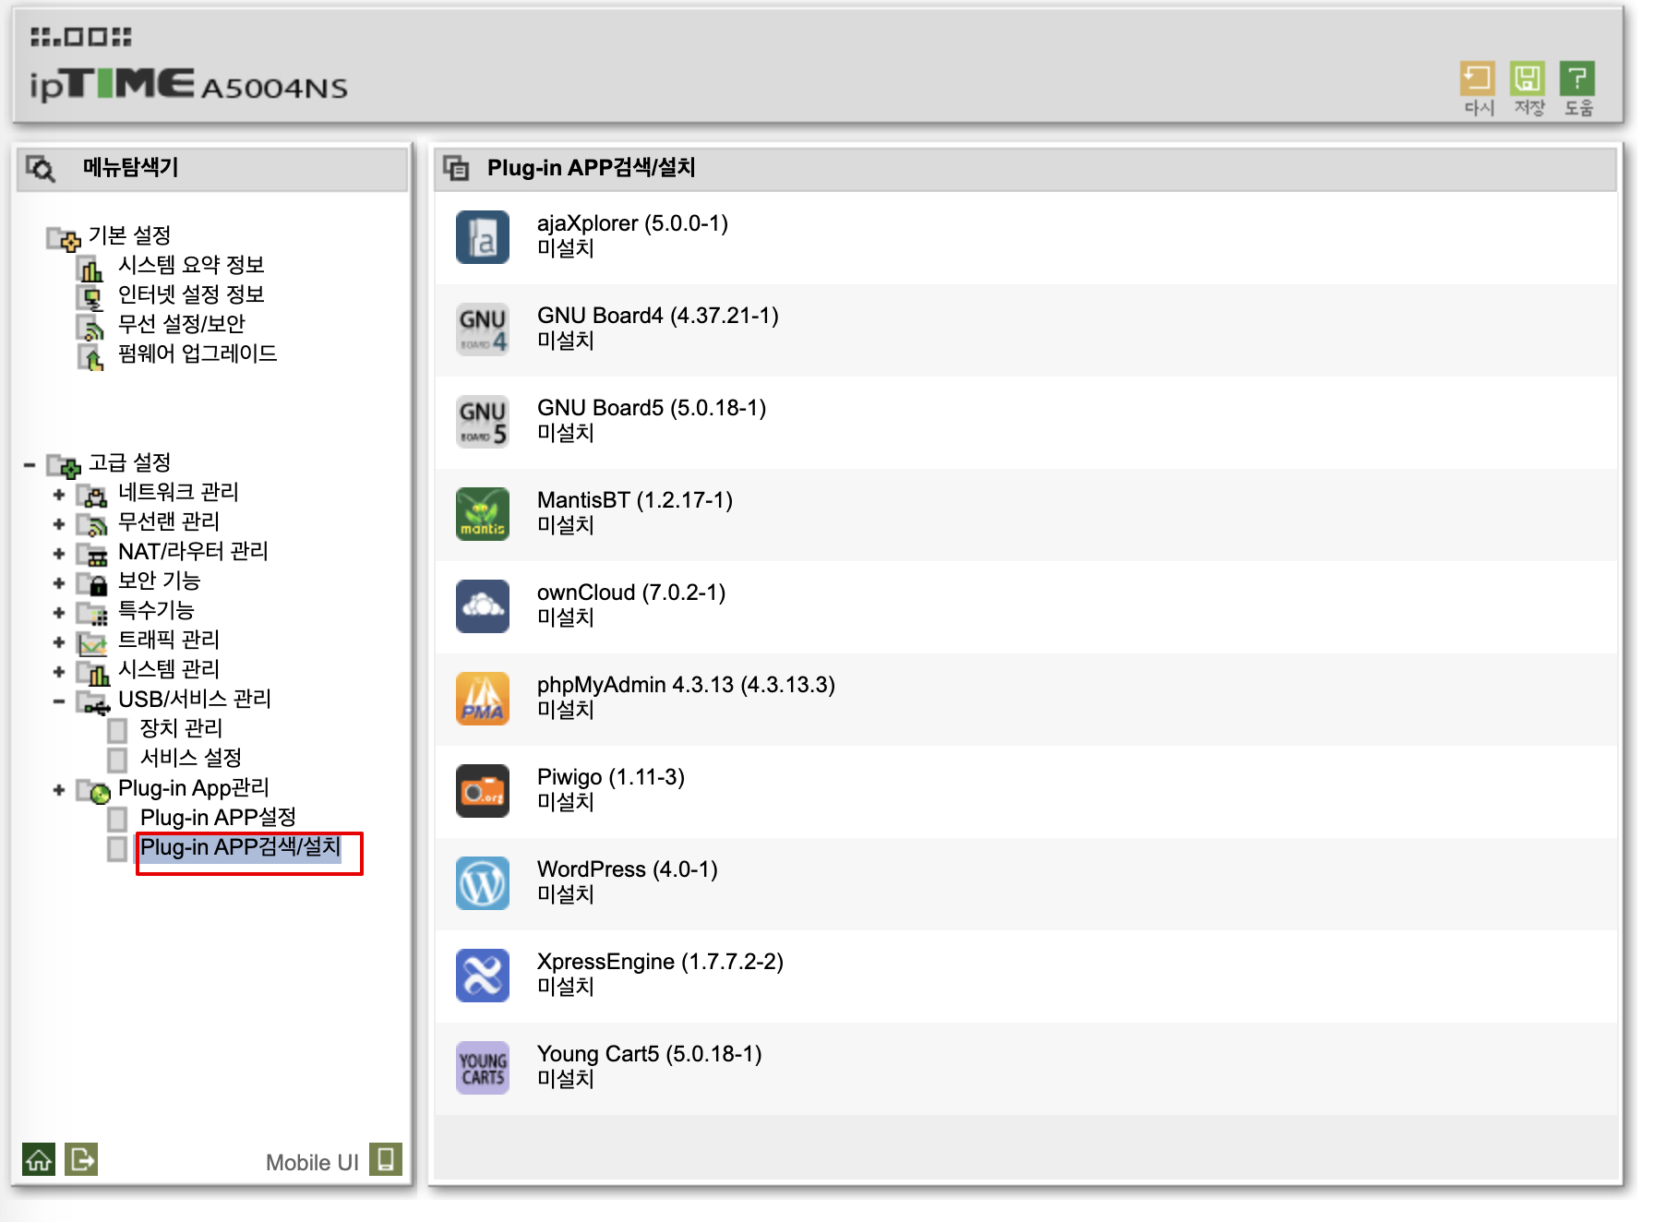Expand the 네트워크 관리 node
The height and width of the screenshot is (1222, 1654).
point(59,495)
